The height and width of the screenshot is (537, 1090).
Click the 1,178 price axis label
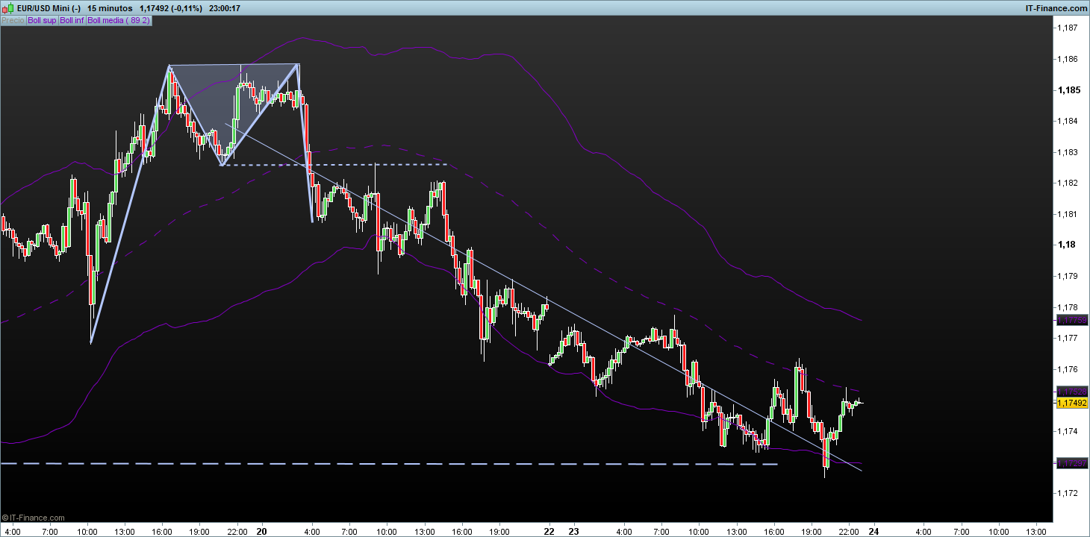click(x=1068, y=307)
